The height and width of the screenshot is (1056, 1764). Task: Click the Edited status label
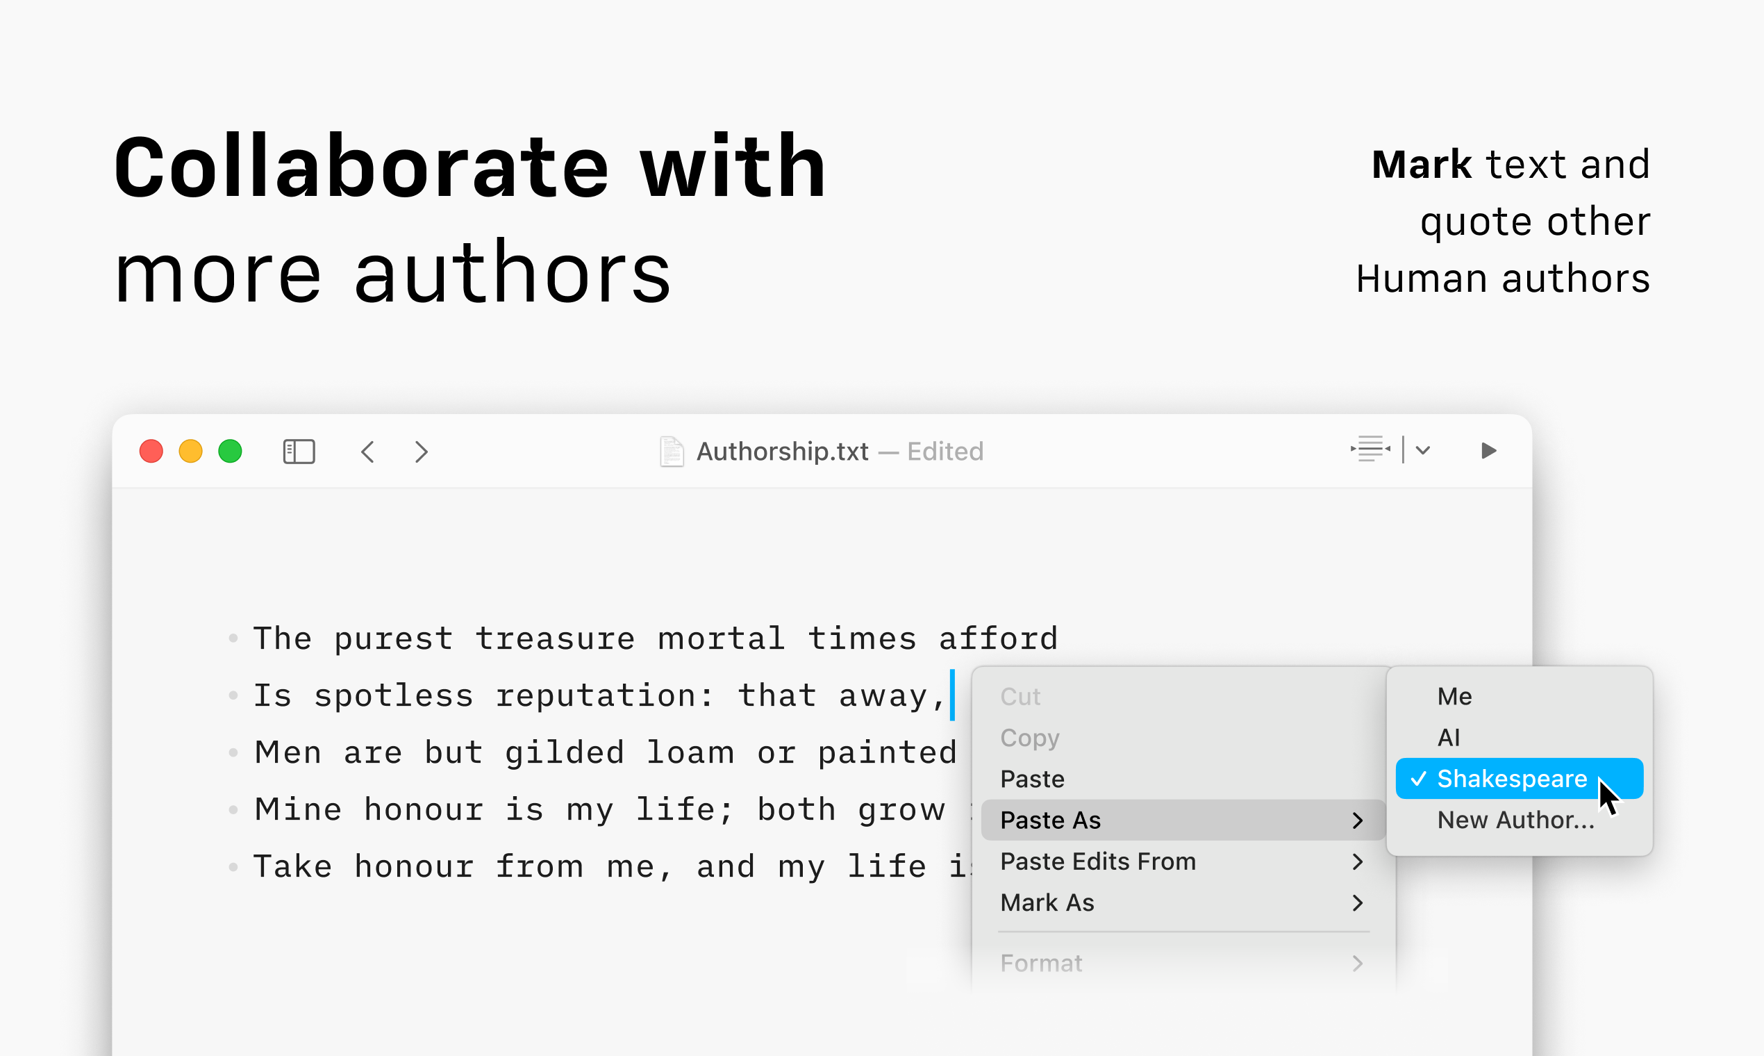[x=945, y=451]
